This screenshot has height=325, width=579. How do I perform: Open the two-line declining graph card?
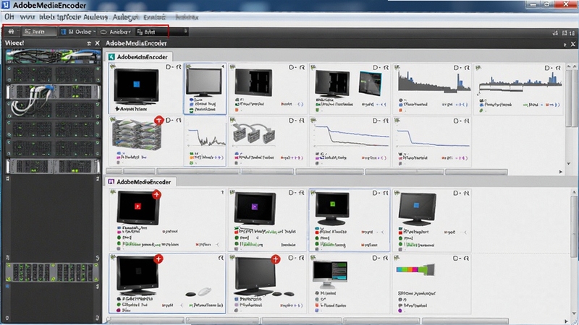click(350, 141)
